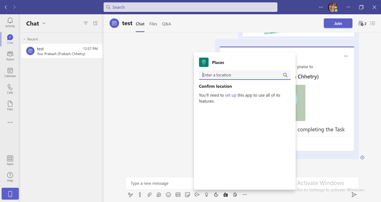381x202 pixels.
Task: Open the Calls section
Action: pos(10,89)
